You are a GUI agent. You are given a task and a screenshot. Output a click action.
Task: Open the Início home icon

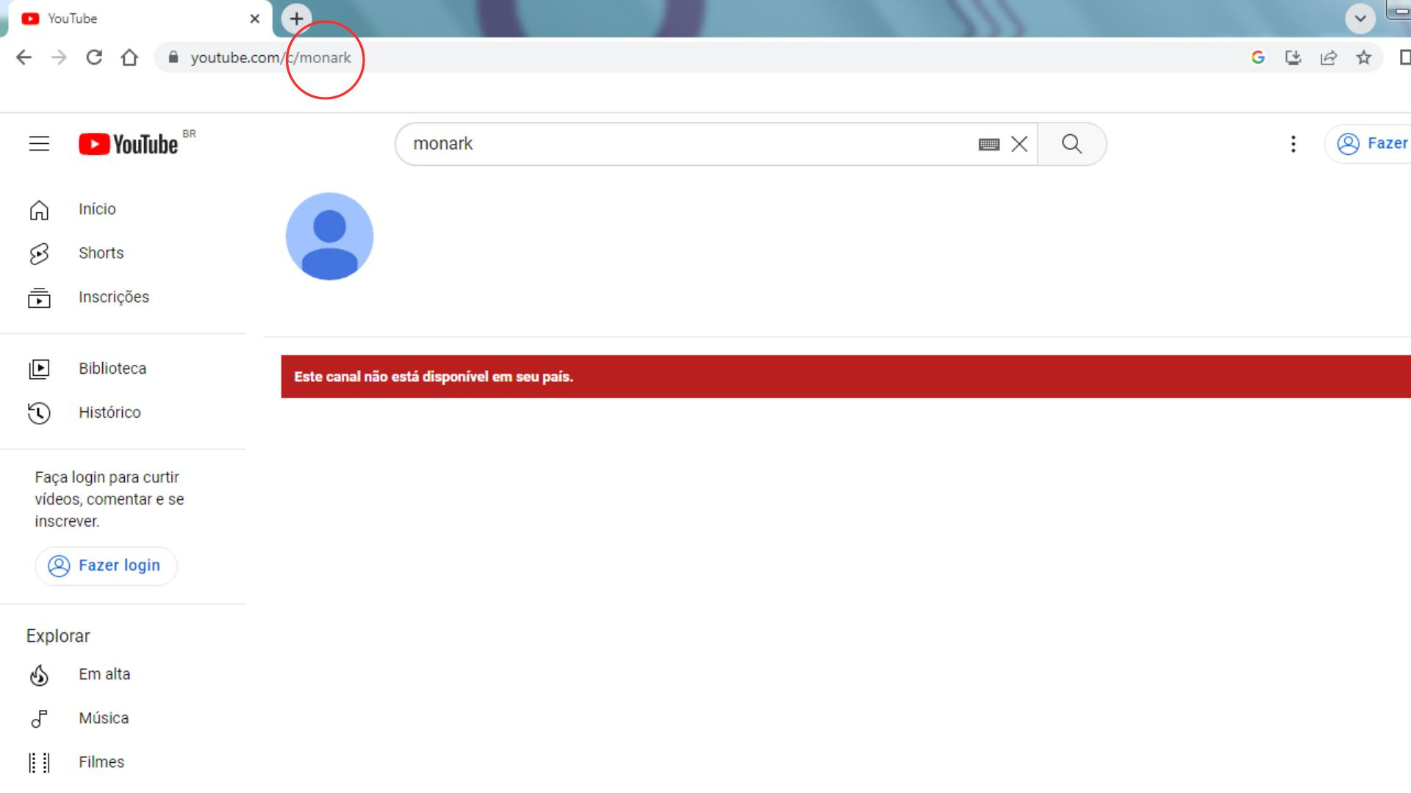point(39,209)
